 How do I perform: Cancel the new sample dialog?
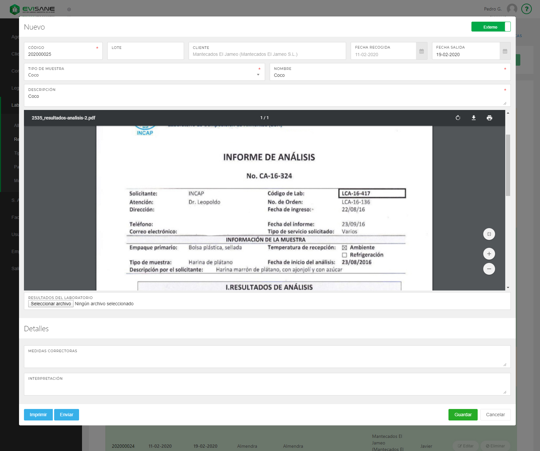(x=495, y=415)
